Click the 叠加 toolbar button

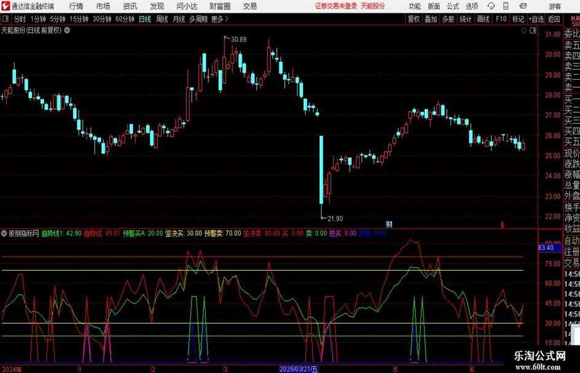[431, 19]
